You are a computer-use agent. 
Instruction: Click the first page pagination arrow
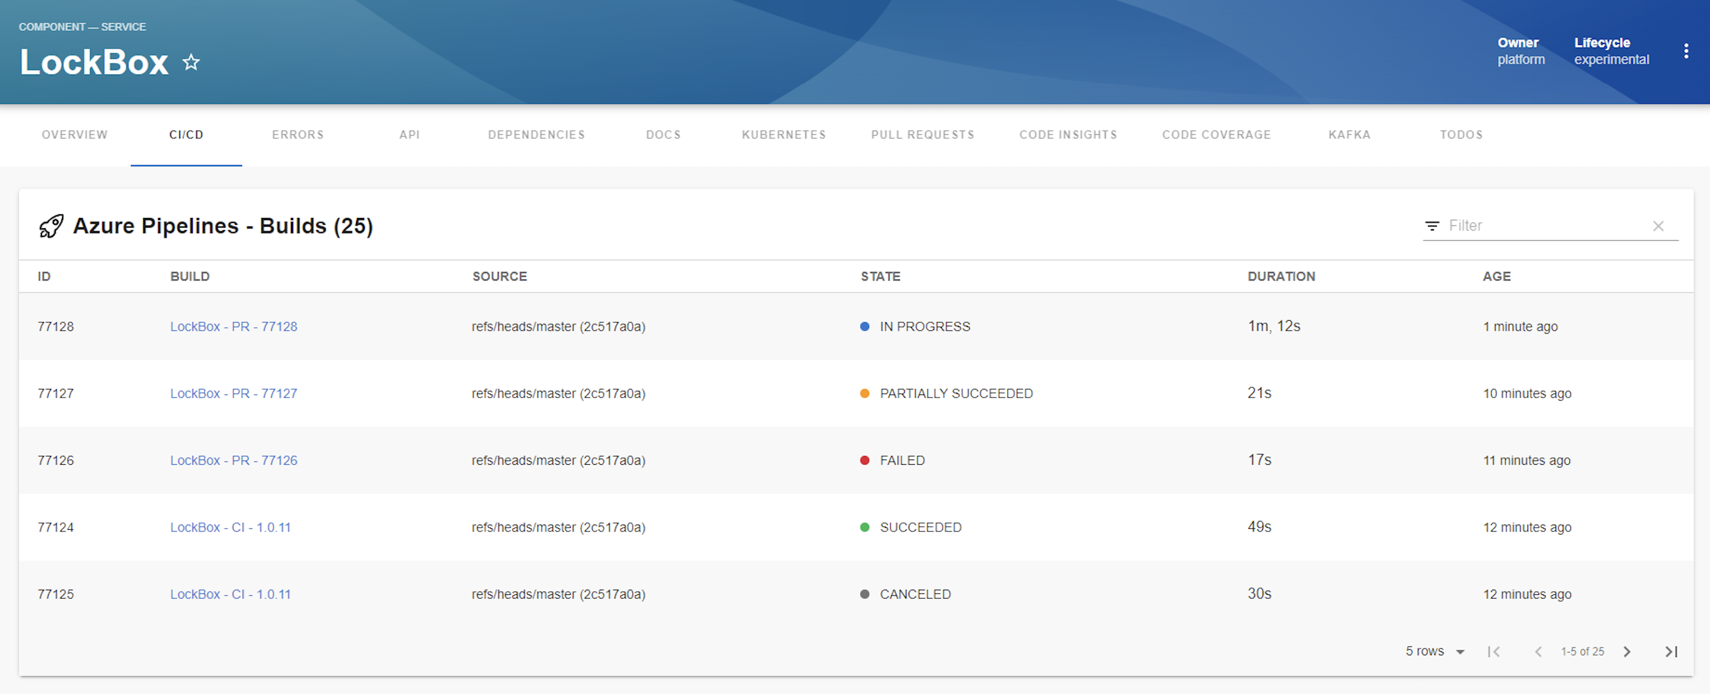tap(1493, 652)
